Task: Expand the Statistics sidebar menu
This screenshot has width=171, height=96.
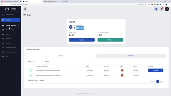Action: (11, 43)
